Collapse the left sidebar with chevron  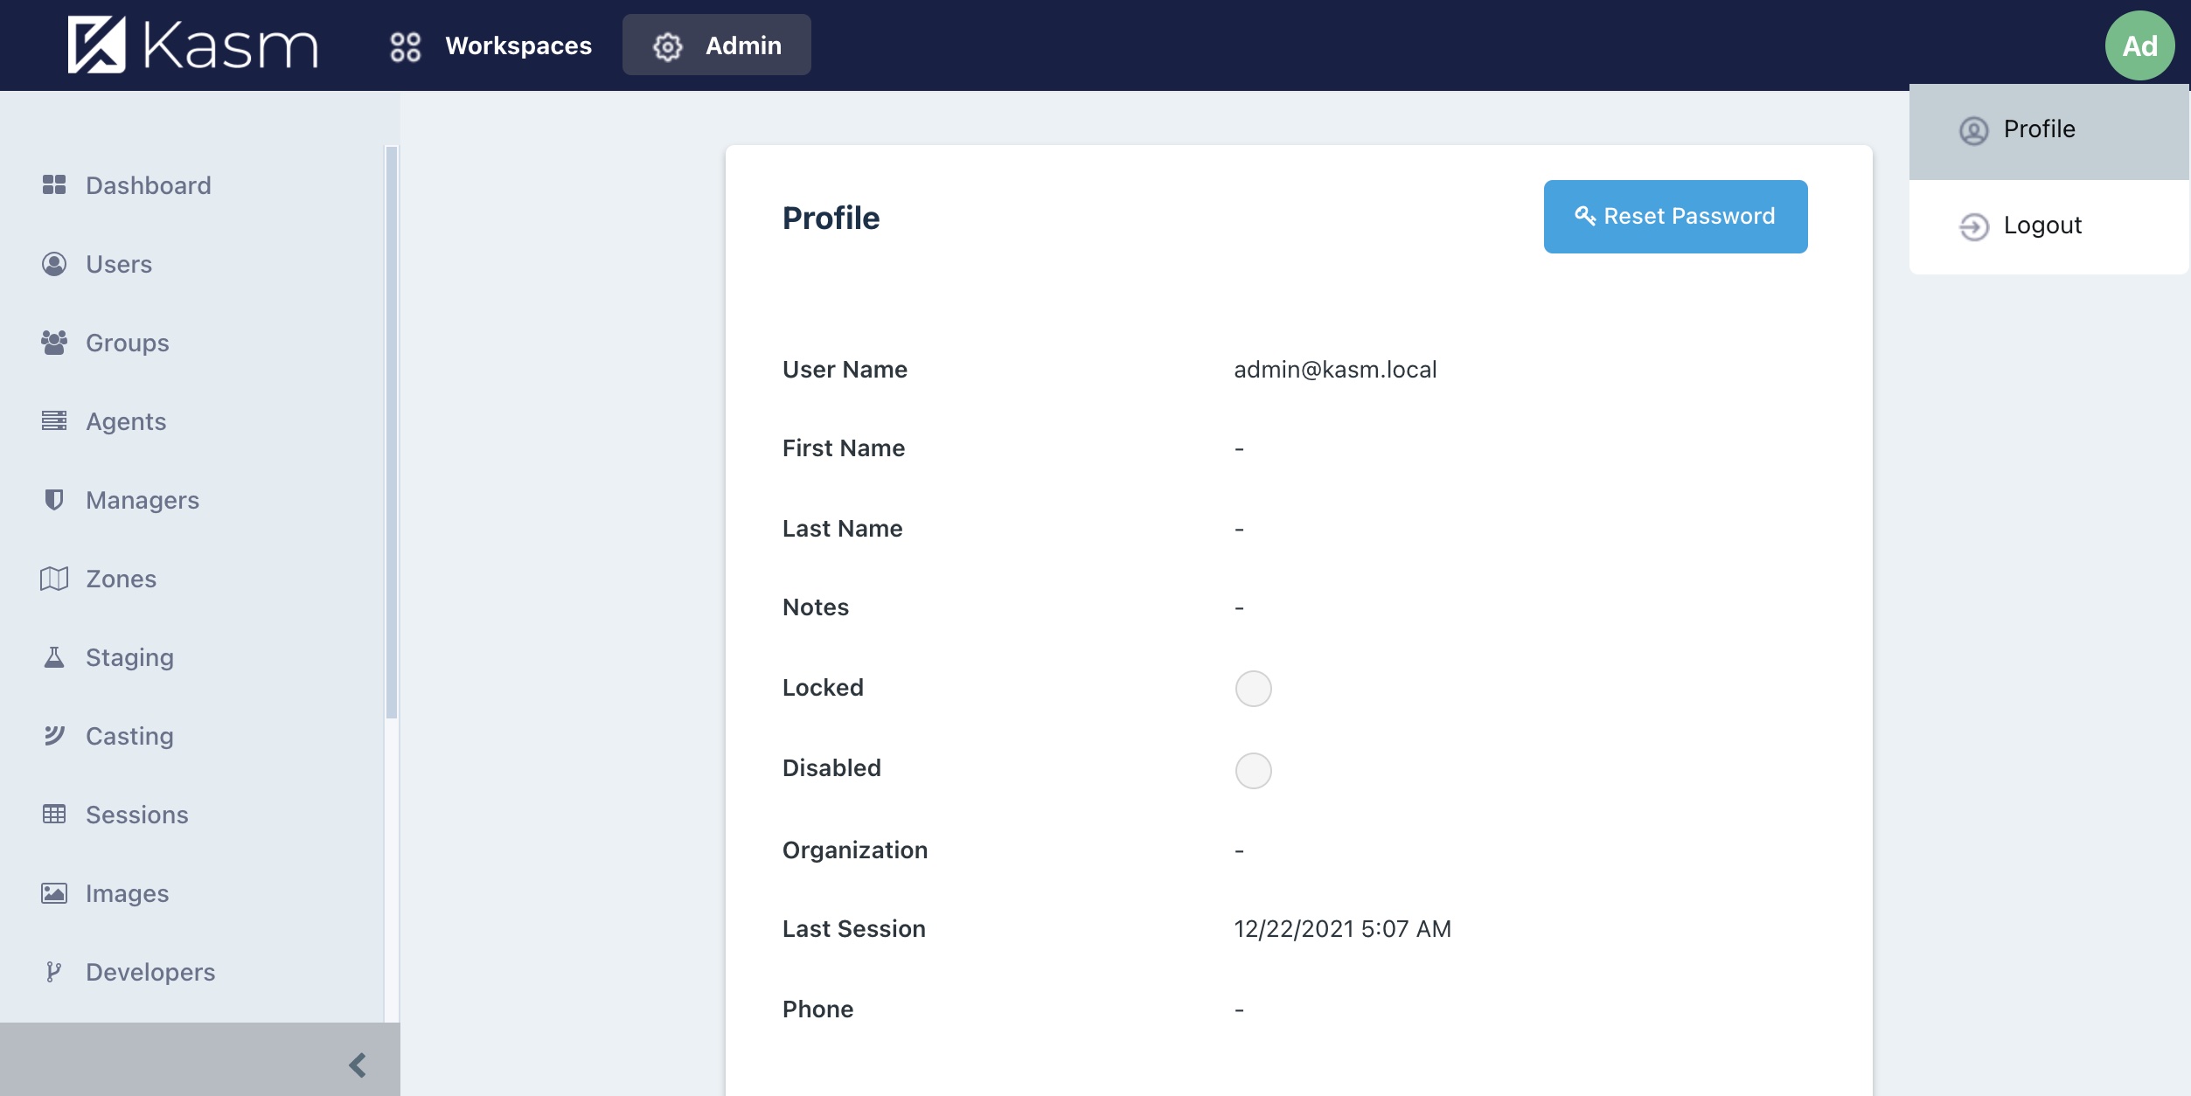(357, 1065)
